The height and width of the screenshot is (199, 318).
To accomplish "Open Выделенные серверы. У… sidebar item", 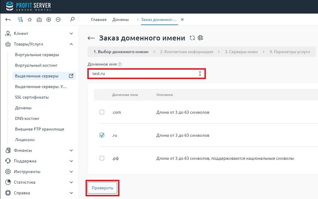I will 41,87.
